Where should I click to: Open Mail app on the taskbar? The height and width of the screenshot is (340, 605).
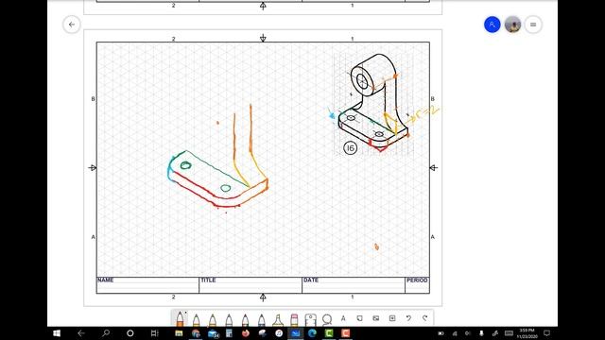tap(213, 333)
